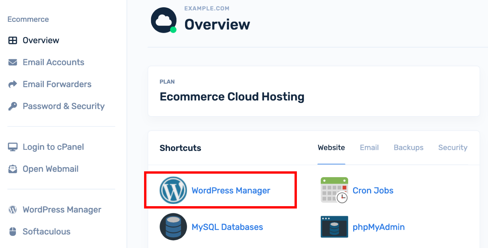Select Open Webmail in the sidebar
Viewport: 488px width, 248px height.
click(x=51, y=169)
